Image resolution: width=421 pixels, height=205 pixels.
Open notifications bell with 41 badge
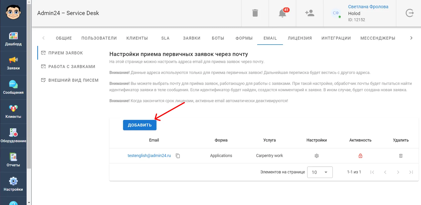[283, 13]
